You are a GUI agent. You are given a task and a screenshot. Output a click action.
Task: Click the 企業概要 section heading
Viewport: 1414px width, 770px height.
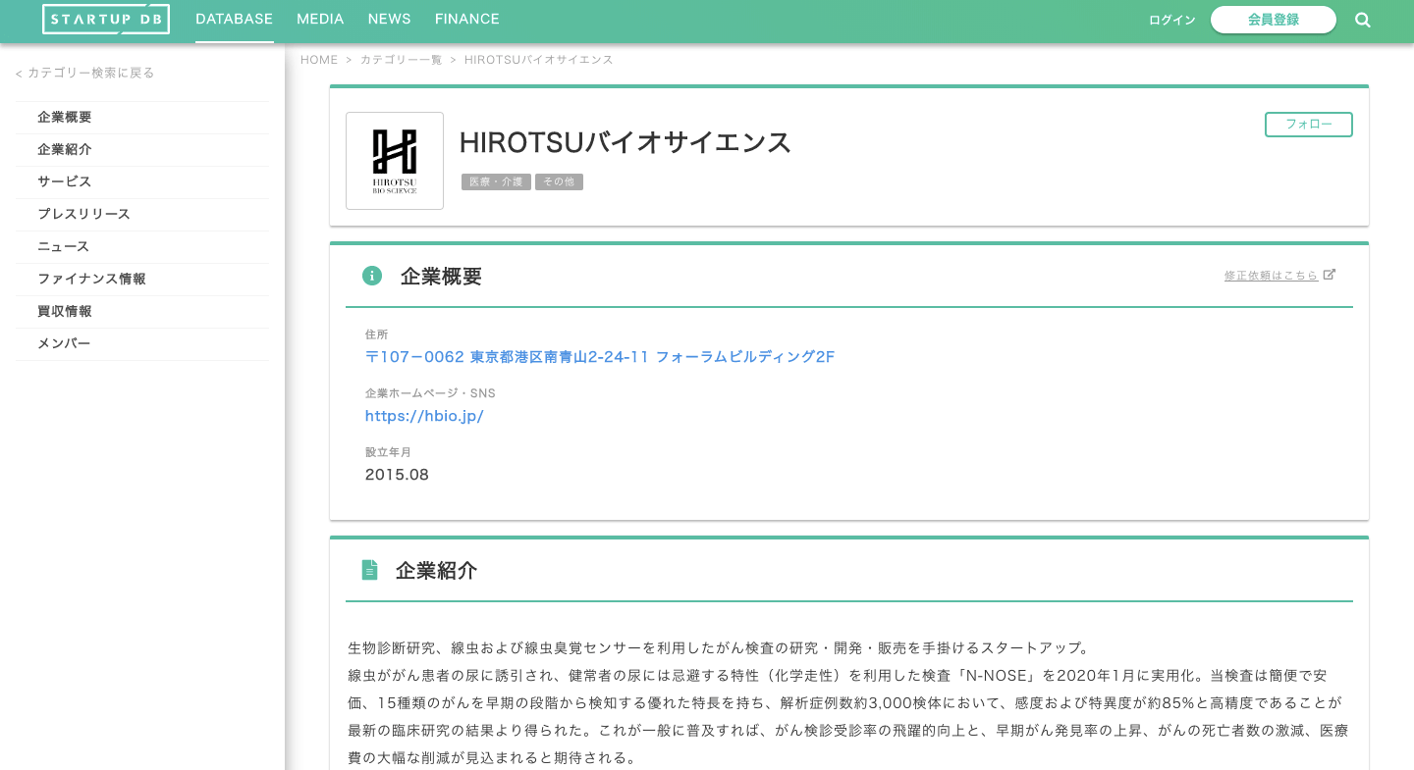(441, 277)
